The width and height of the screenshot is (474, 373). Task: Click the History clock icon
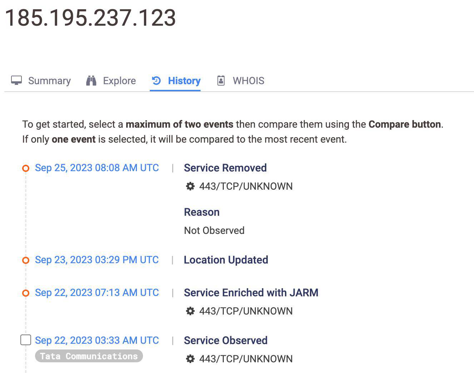pyautogui.click(x=156, y=81)
